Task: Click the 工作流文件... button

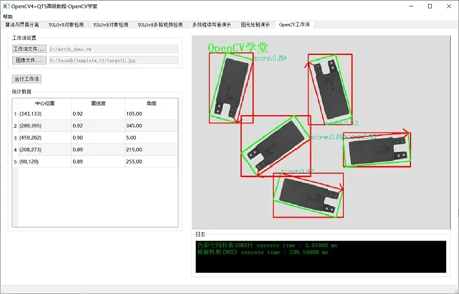Action: [29, 49]
